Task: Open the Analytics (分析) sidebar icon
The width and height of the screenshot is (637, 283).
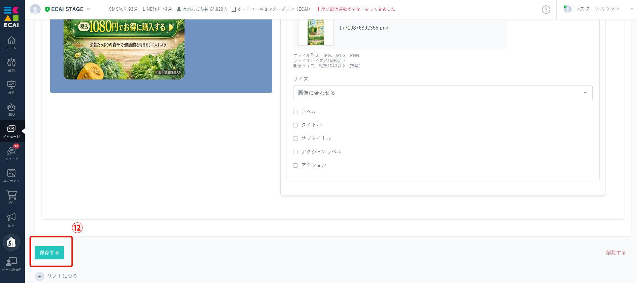Action: (x=11, y=87)
